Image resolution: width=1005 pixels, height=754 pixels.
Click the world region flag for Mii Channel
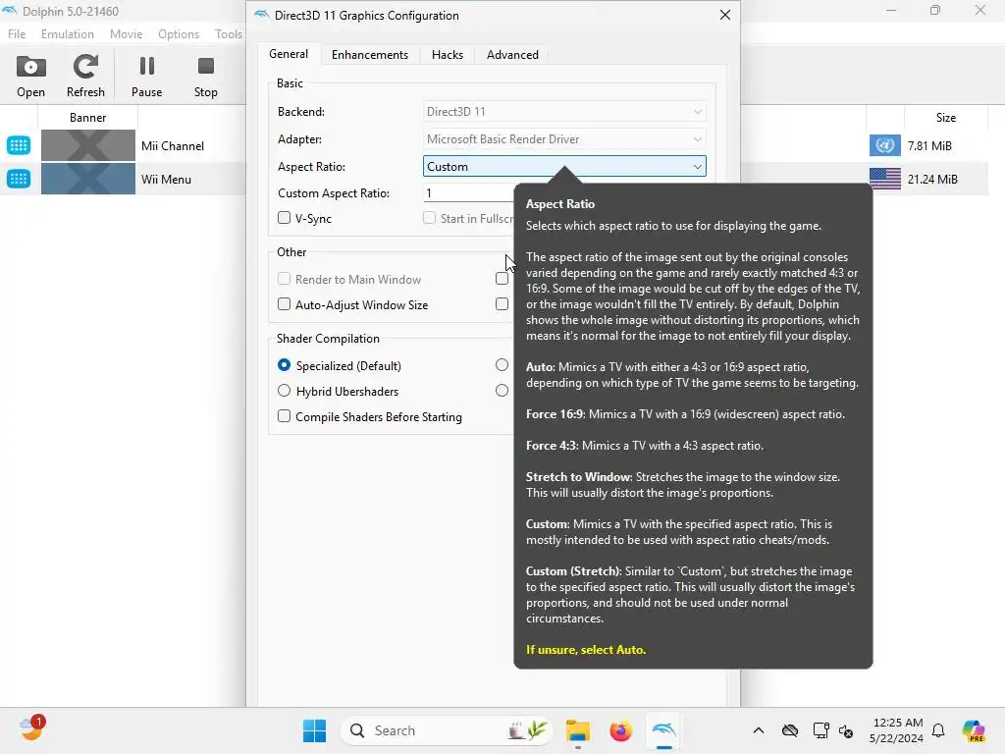point(884,145)
